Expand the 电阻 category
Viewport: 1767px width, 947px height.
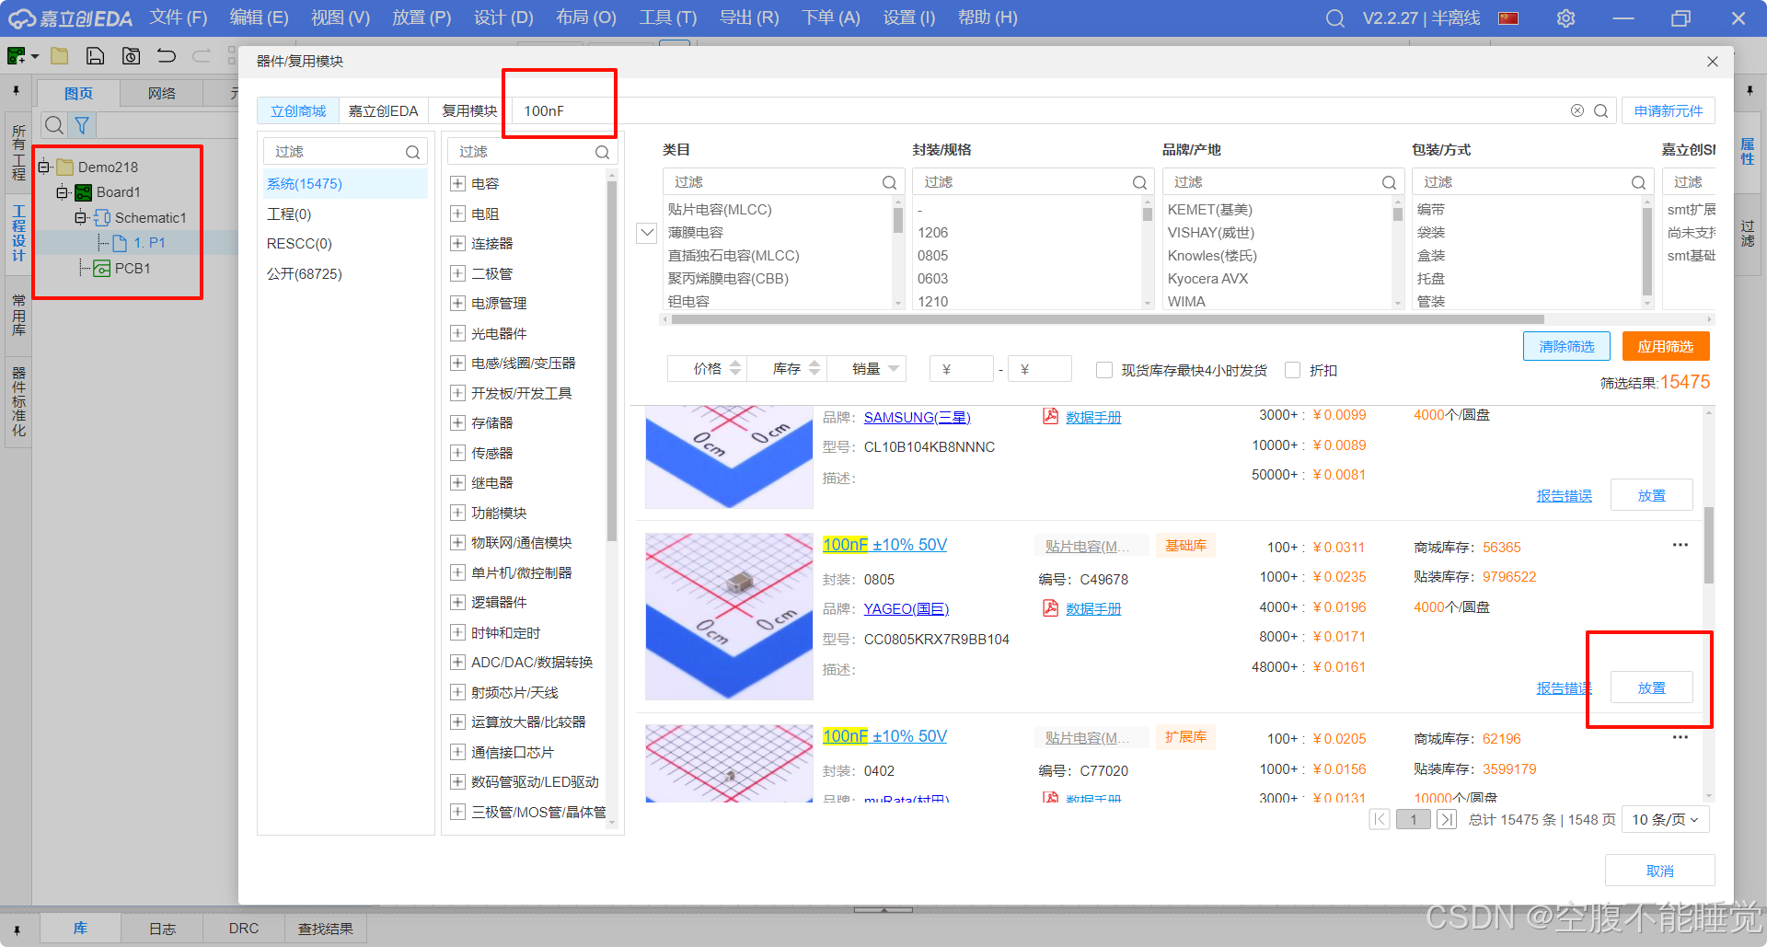[x=457, y=214]
